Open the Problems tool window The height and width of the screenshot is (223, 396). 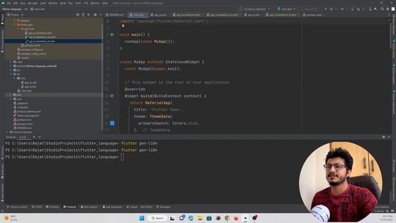pos(52,207)
